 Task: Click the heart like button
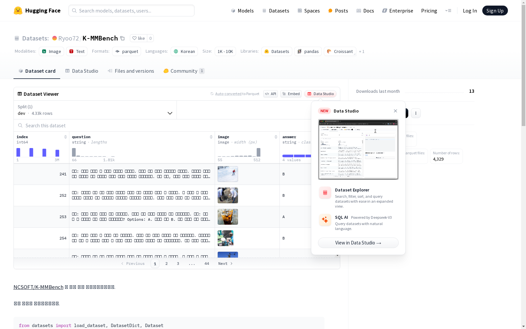[138, 38]
